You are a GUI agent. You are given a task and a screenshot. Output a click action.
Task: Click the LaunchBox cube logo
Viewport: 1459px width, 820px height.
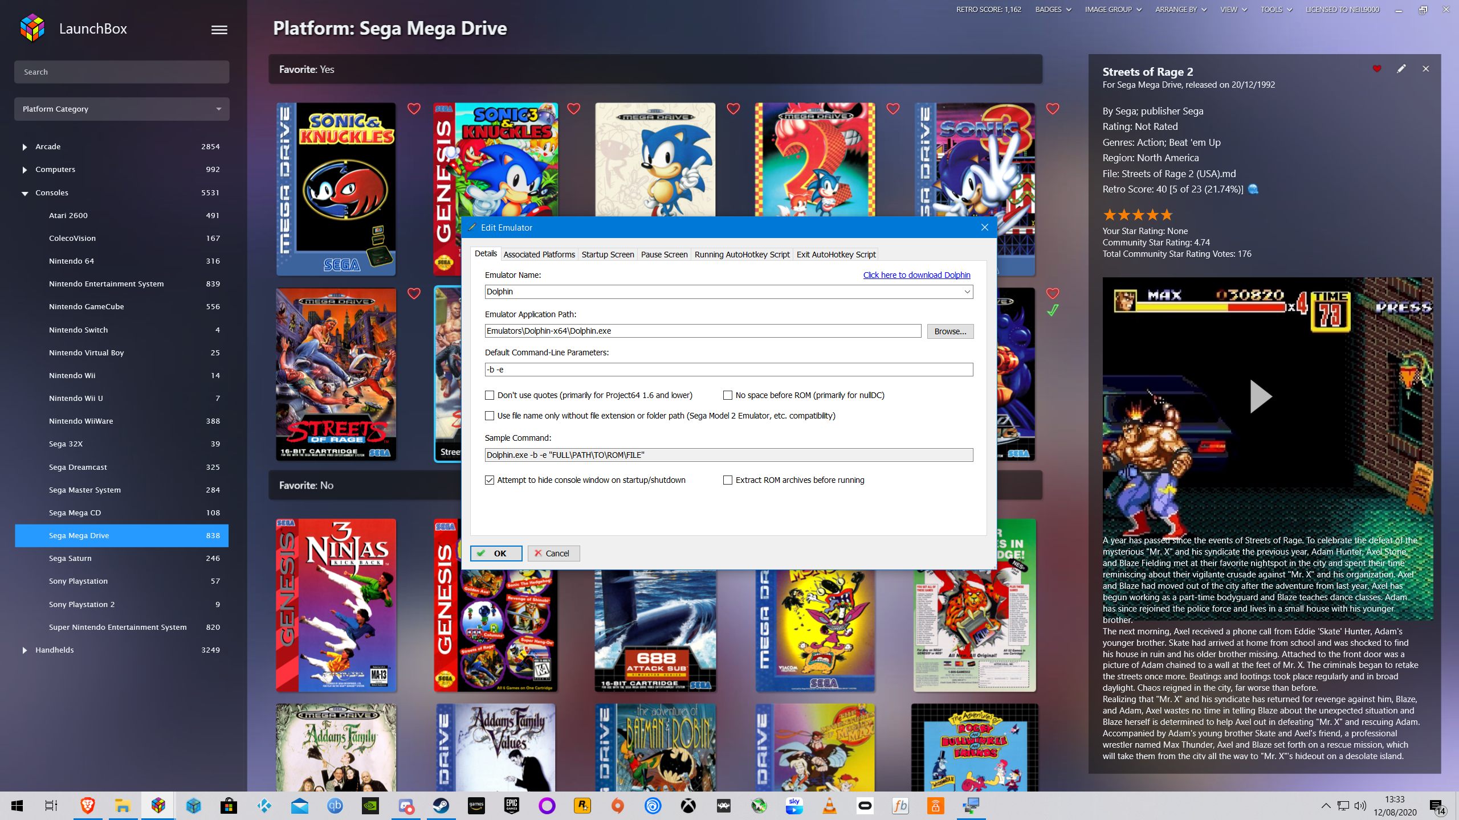[32, 28]
